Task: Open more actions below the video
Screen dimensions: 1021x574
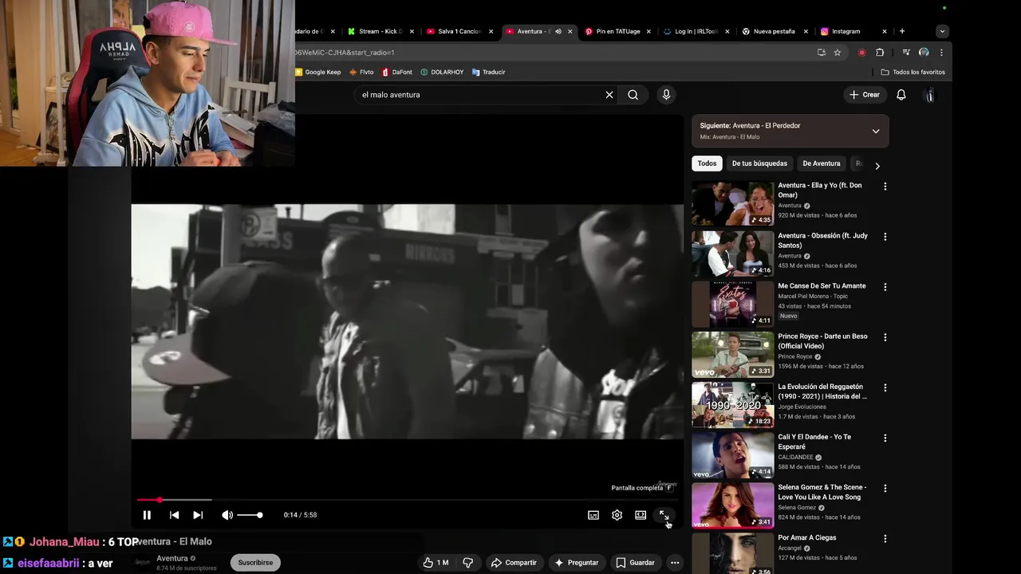Action: coord(675,563)
